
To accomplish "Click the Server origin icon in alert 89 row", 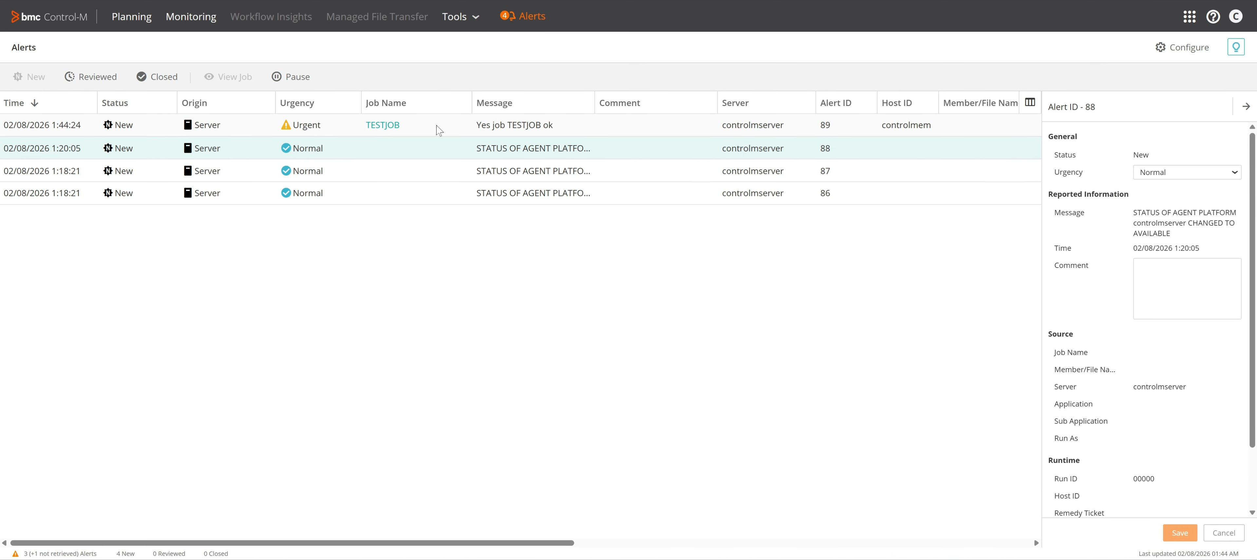I will [187, 125].
